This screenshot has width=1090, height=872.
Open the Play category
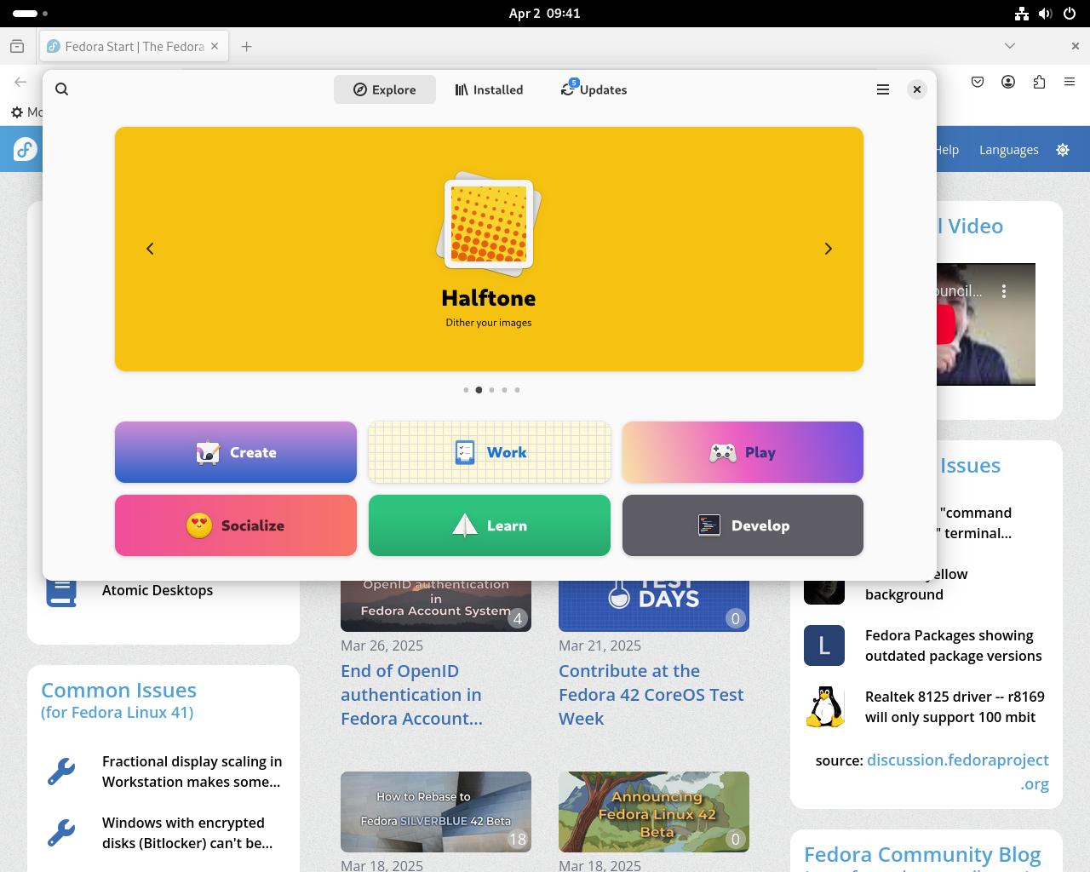click(743, 452)
